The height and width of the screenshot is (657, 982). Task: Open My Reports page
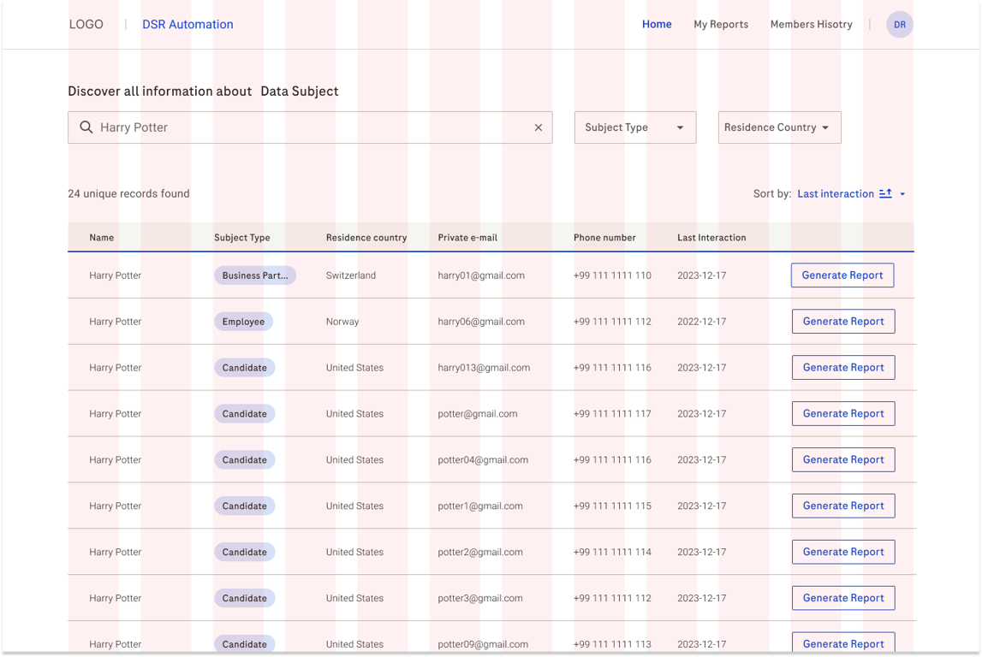pyautogui.click(x=721, y=25)
